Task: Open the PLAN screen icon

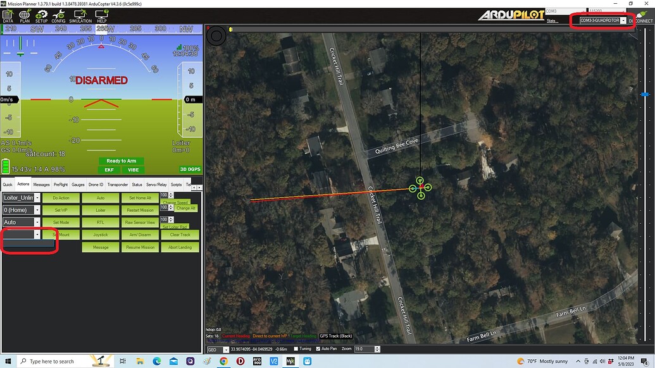Action: click(24, 17)
